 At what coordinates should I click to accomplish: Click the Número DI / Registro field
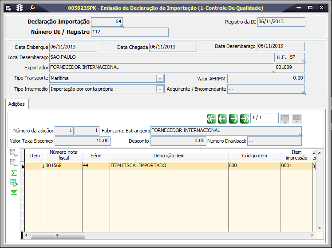point(129,32)
